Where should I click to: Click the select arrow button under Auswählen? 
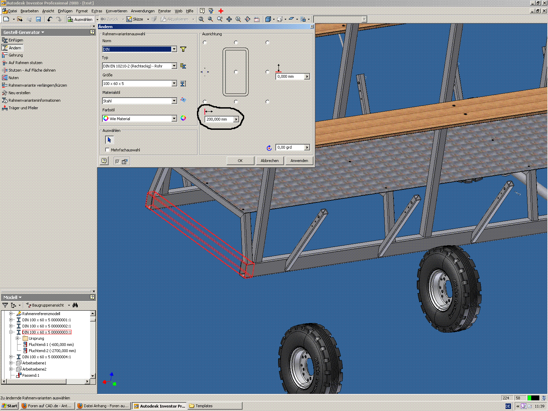pos(109,140)
